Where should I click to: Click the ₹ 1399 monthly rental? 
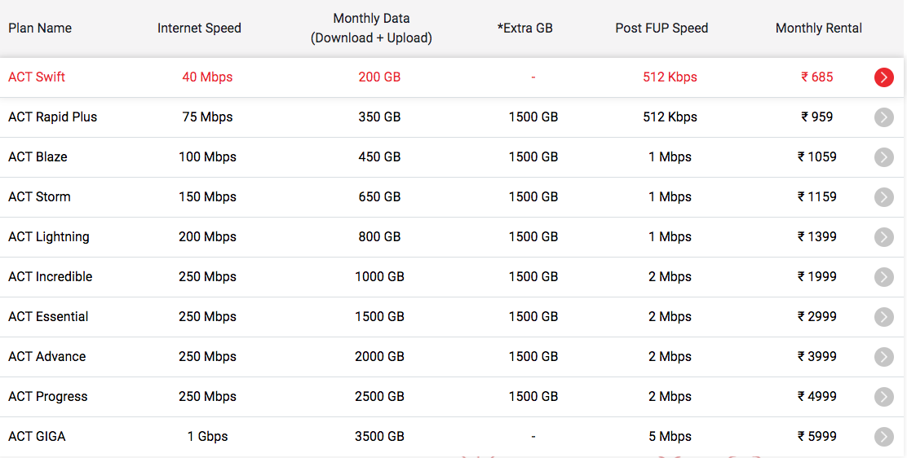[x=816, y=236]
